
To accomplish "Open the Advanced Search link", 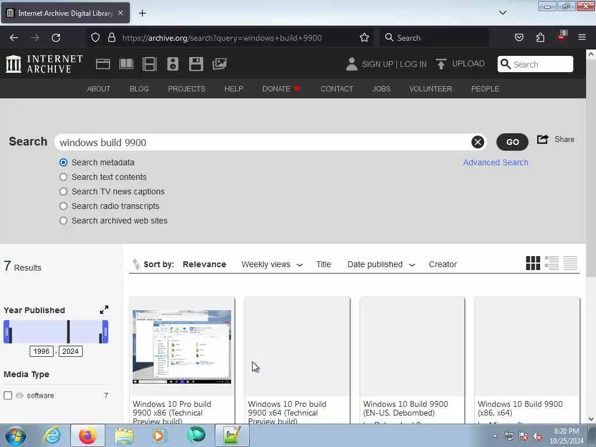I will tap(496, 162).
